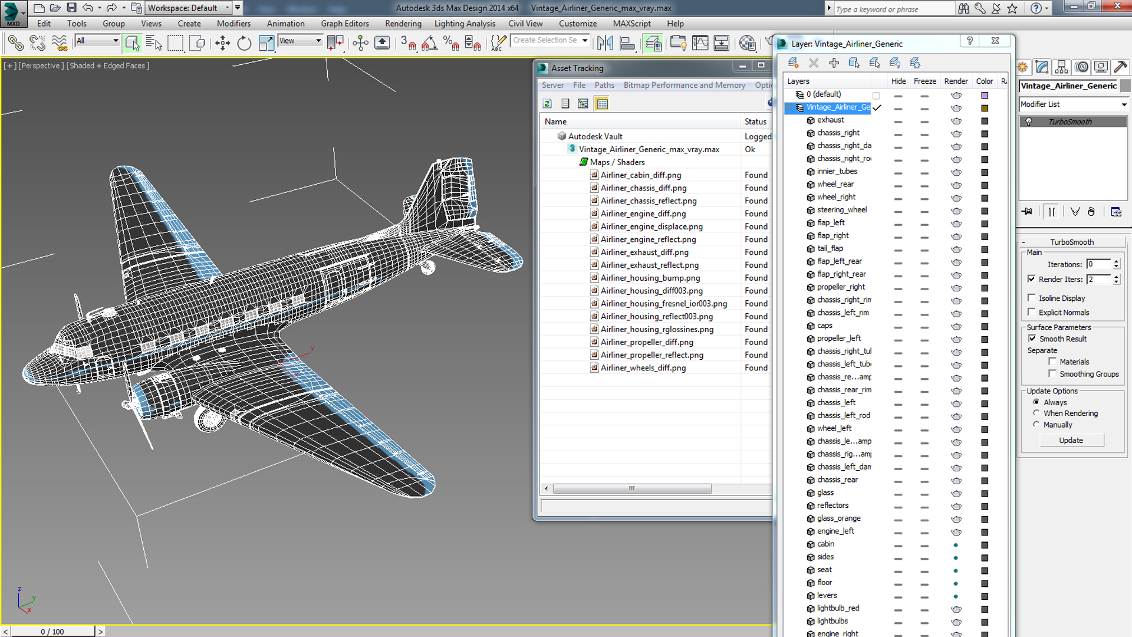Open the Modifier List dropdown
Image resolution: width=1132 pixels, height=637 pixels.
tap(1073, 104)
